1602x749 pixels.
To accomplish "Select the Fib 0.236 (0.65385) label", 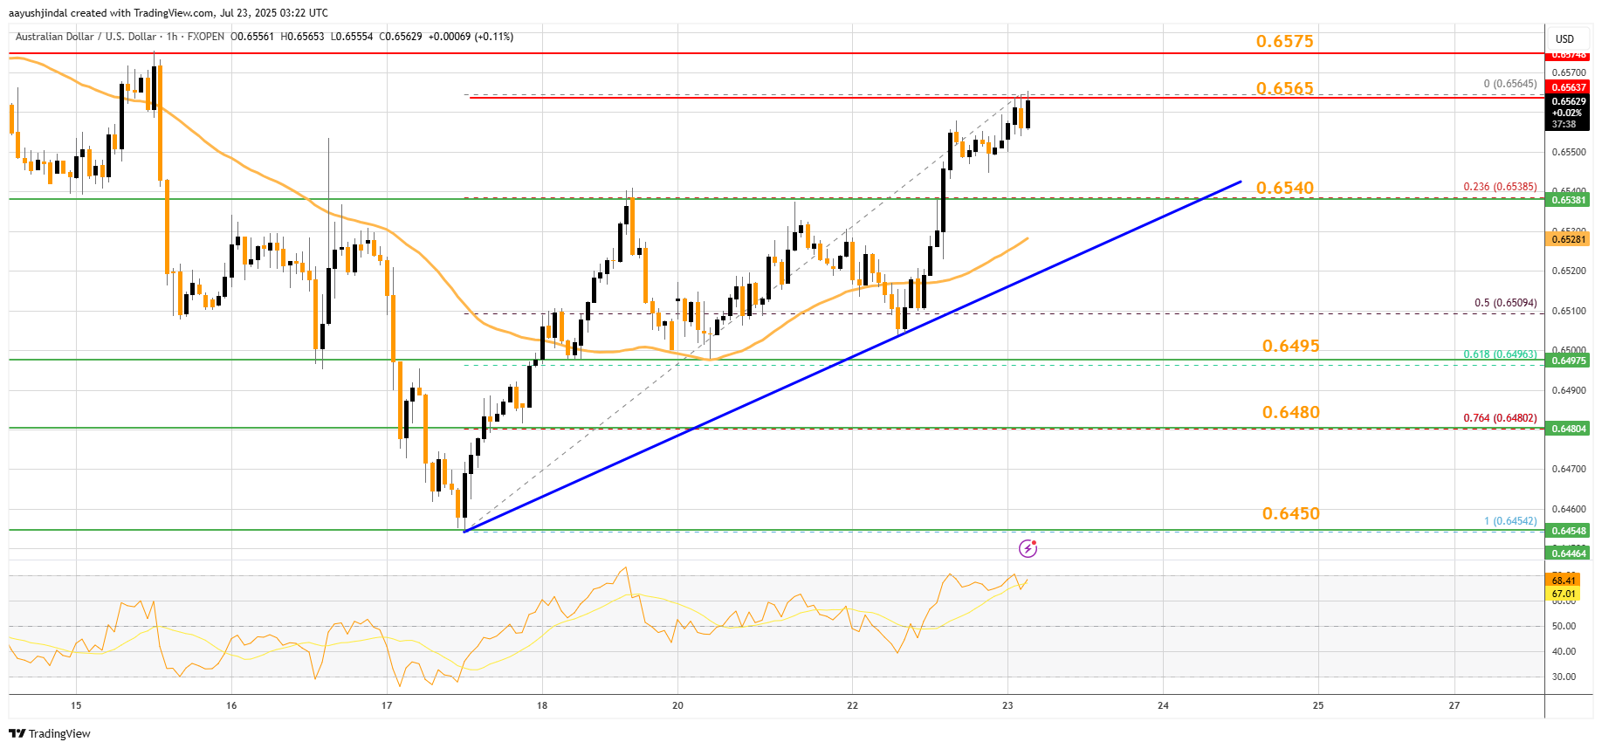I will [1500, 187].
